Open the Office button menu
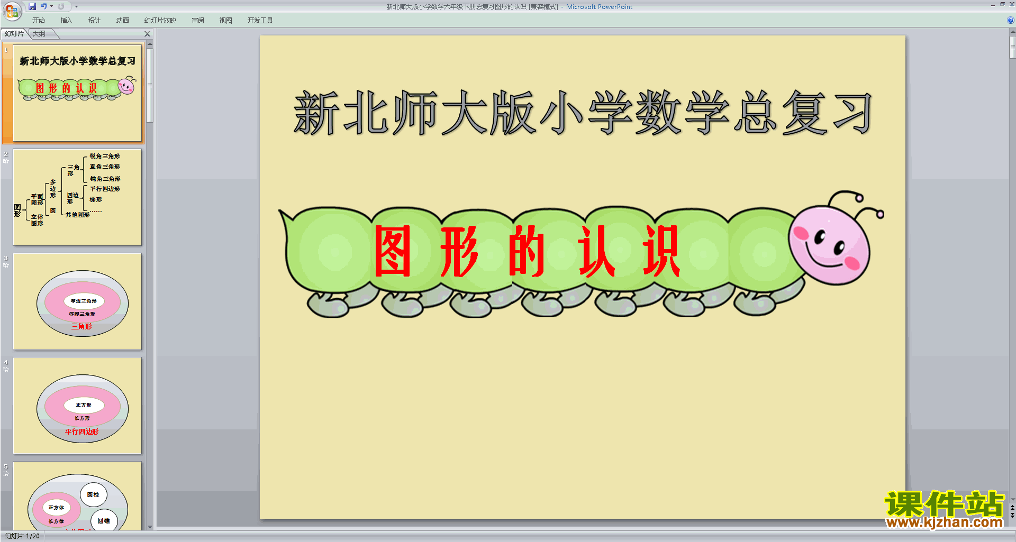The height and width of the screenshot is (542, 1016). point(12,11)
